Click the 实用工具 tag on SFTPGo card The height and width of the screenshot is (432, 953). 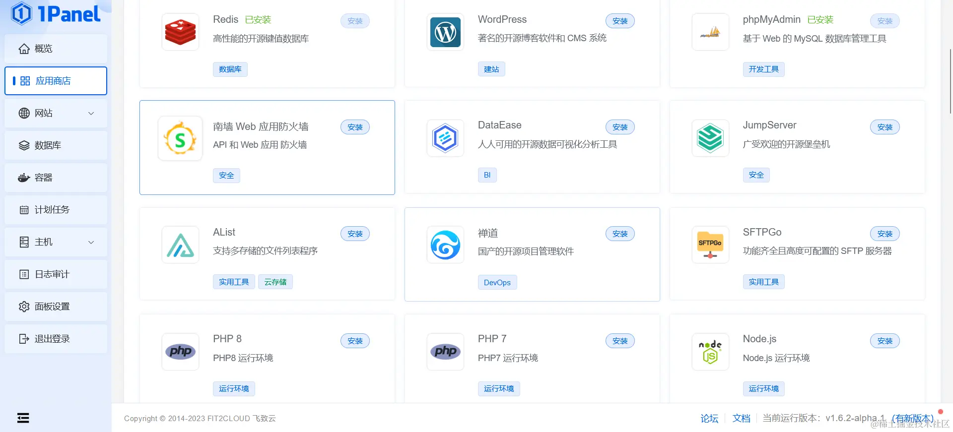coord(764,282)
